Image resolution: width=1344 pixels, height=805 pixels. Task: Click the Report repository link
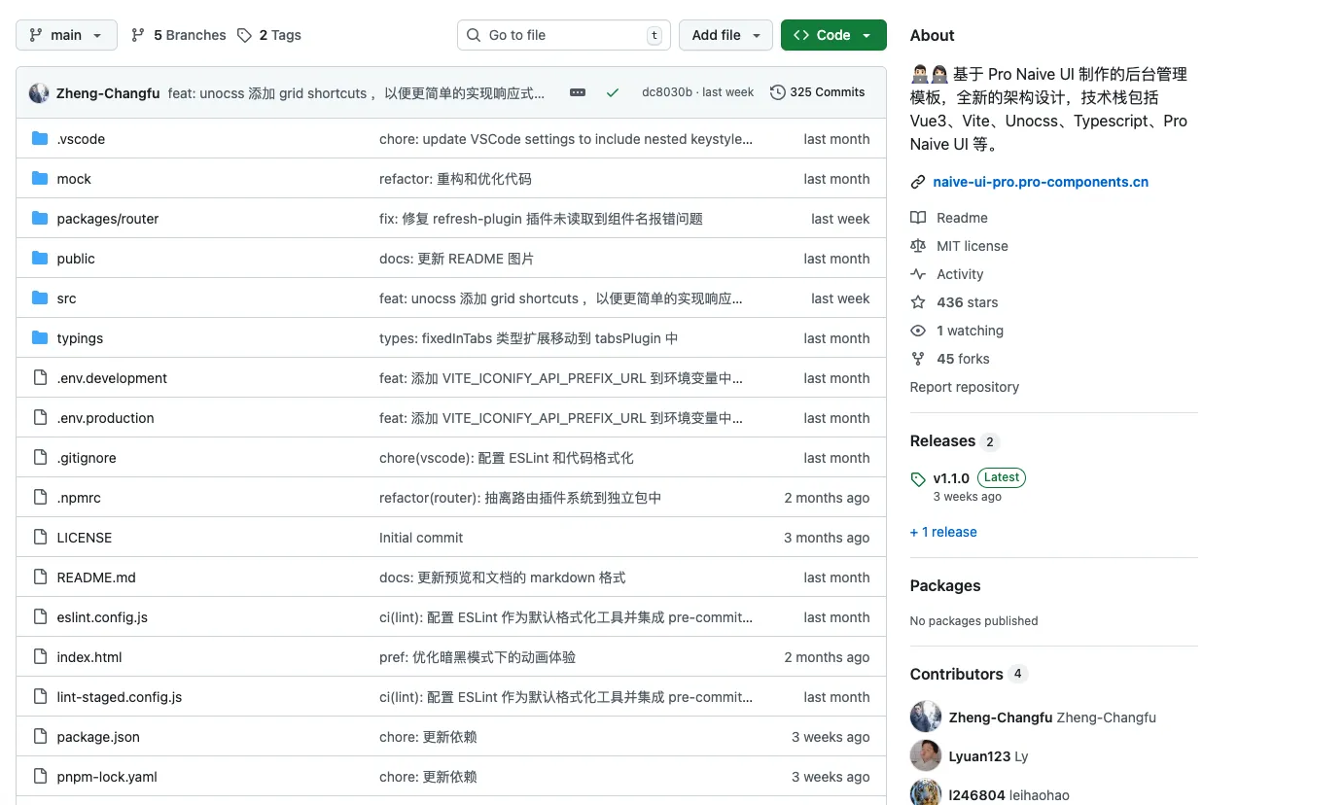tap(964, 387)
